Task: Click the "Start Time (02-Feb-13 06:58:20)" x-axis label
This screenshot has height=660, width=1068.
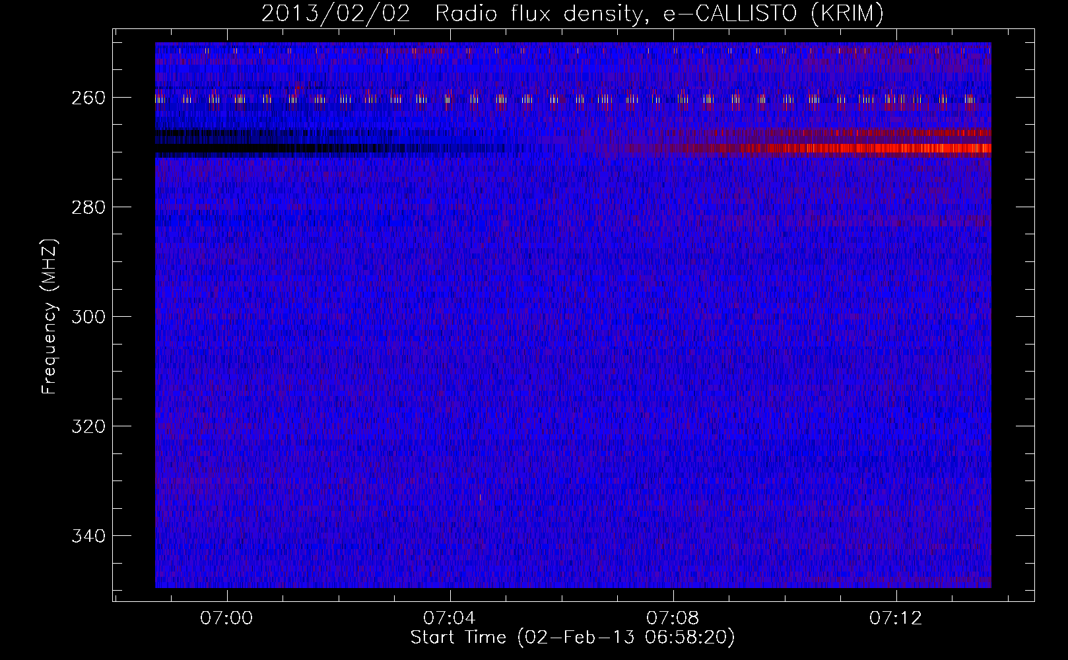Action: point(572,637)
